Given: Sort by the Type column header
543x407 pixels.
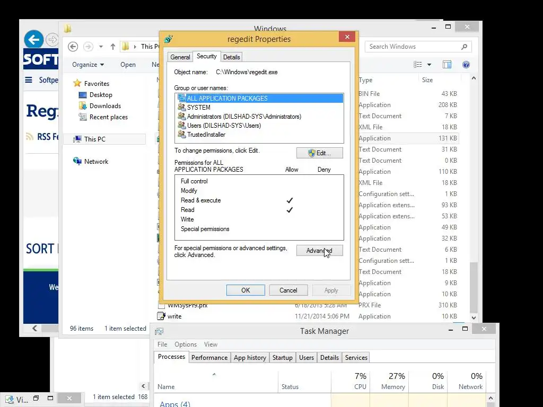Looking at the screenshot, I should (x=365, y=80).
